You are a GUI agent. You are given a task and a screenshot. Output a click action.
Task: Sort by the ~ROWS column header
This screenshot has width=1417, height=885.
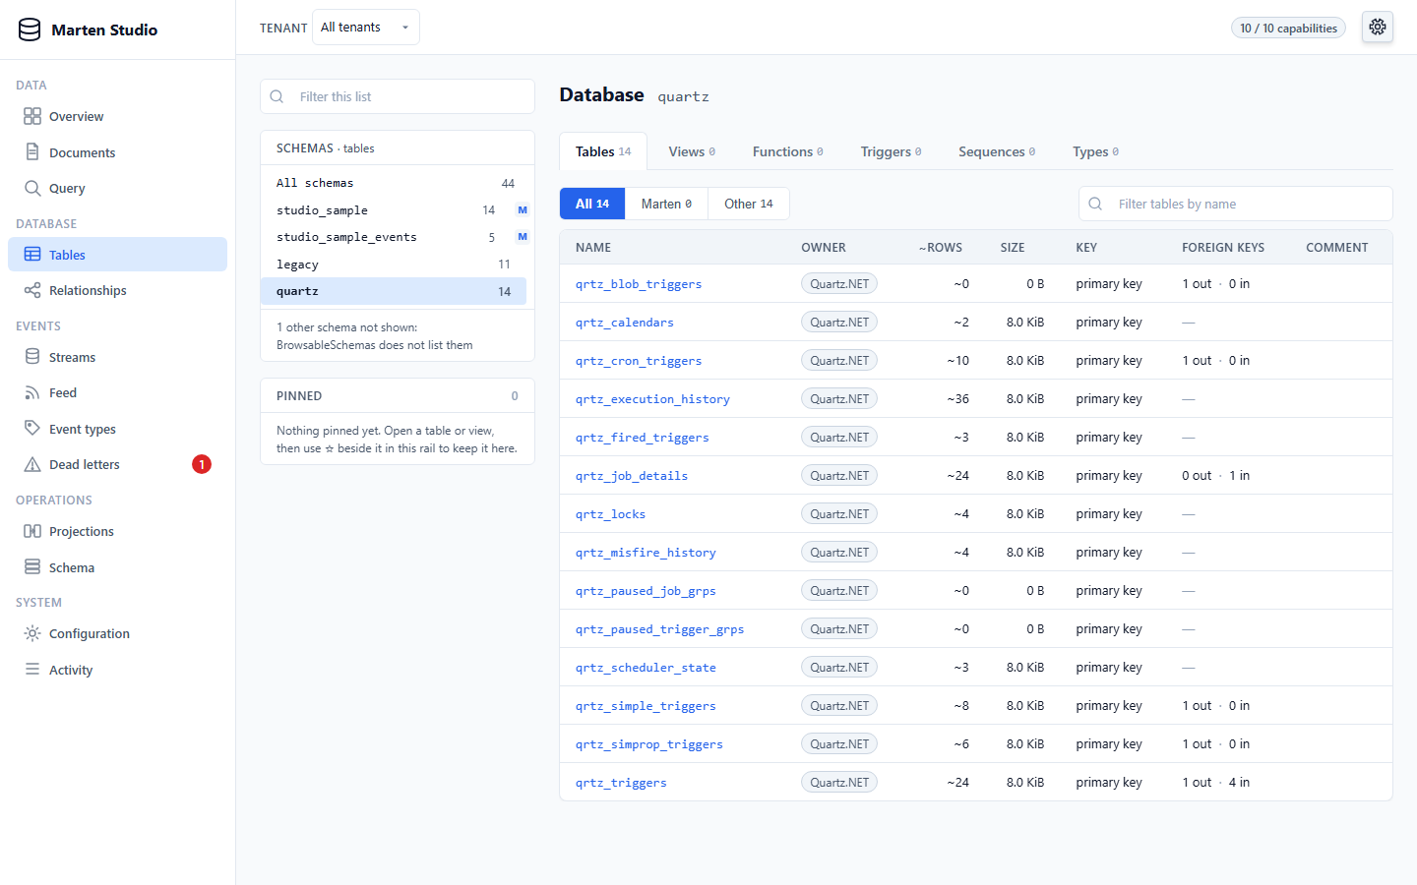pyautogui.click(x=941, y=248)
